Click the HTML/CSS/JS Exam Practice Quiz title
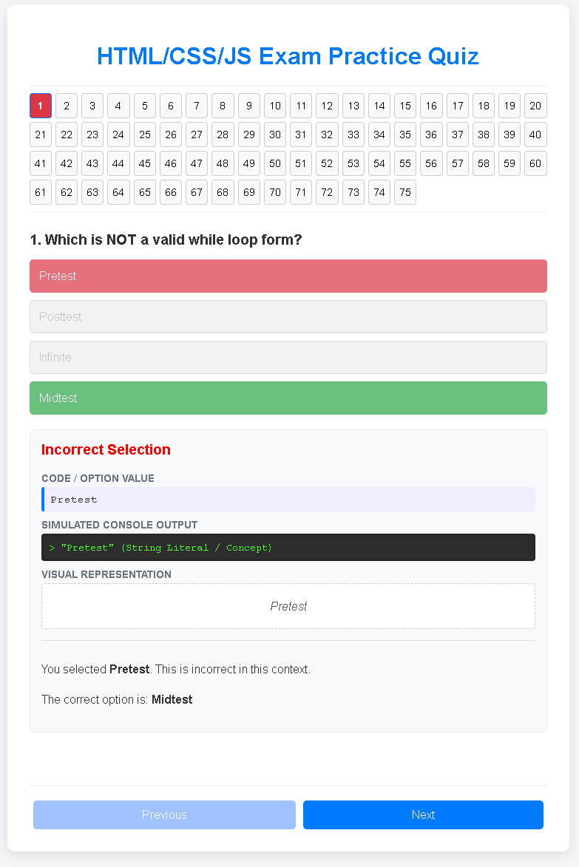Viewport: 579px width, 867px height. (289, 56)
